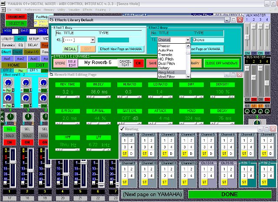This screenshot has height=202, width=278.
Task: Click the red TRANSMIT button
Action: point(16,17)
